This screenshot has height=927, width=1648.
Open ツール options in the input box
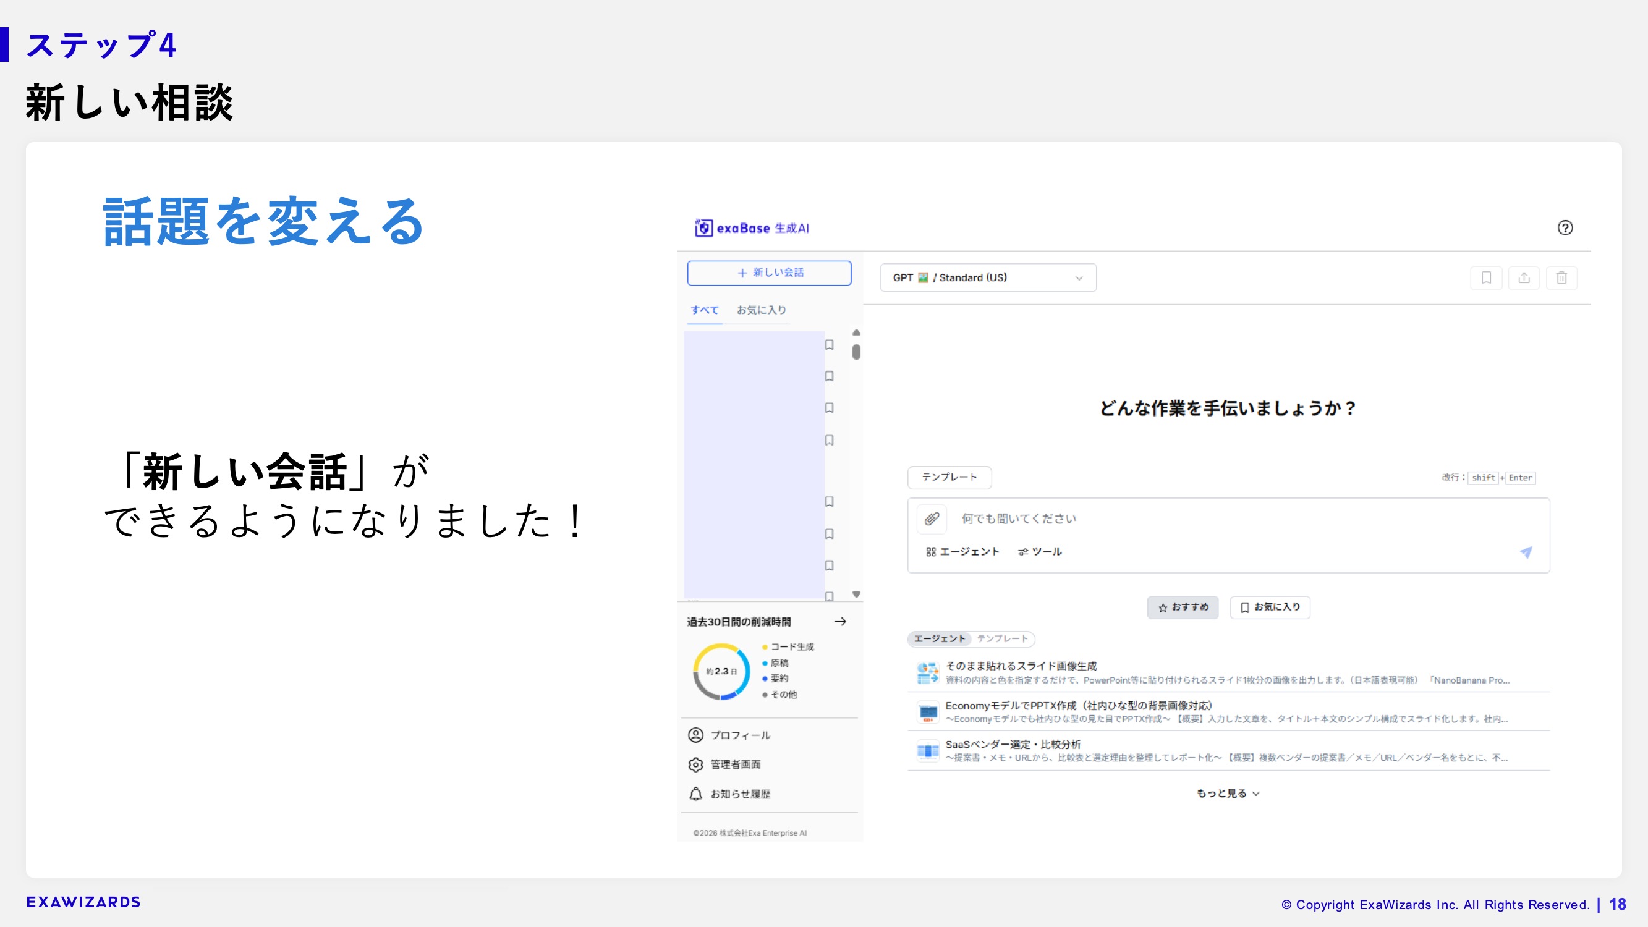pyautogui.click(x=1040, y=551)
